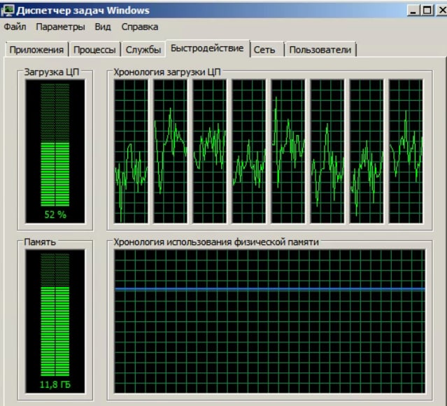Click the 52 % CPU value
Viewport: 447px width, 406px height.
pyautogui.click(x=55, y=215)
